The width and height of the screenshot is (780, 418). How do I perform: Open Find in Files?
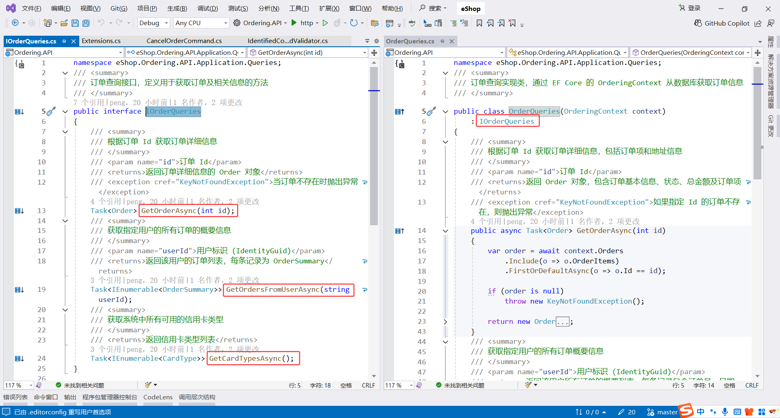click(x=375, y=23)
